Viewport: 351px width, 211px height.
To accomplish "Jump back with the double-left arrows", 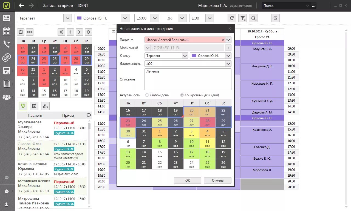I will (x=61, y=32).
